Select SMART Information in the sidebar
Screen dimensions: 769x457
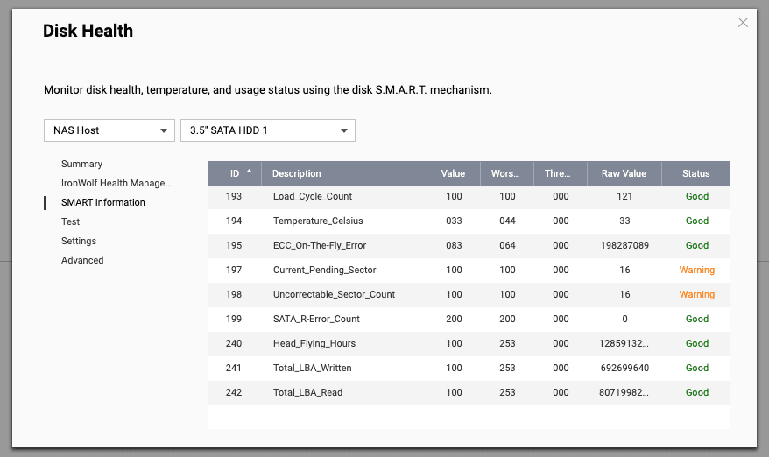102,202
